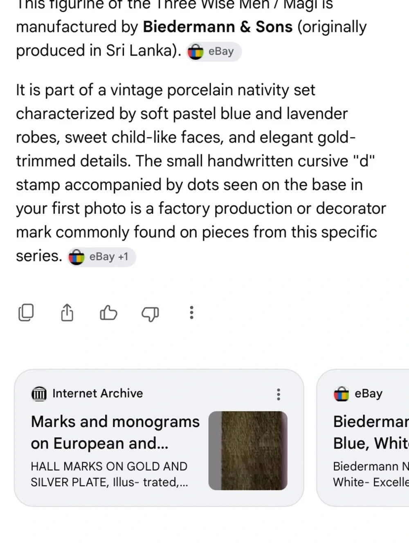Tap the eBay bag logo on second card
This screenshot has width=409, height=545.
coord(342,394)
